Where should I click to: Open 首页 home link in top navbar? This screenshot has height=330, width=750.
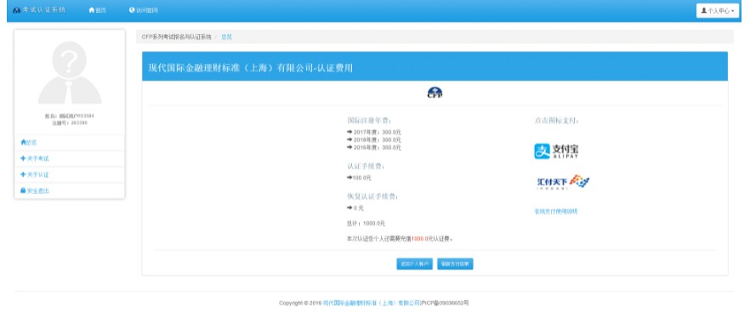click(x=98, y=10)
